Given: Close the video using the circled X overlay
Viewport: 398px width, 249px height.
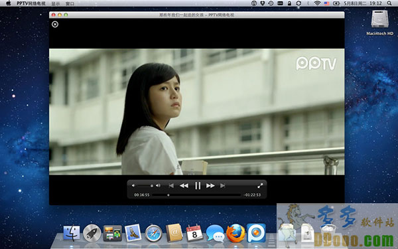Looking at the screenshot, I should coord(55,24).
